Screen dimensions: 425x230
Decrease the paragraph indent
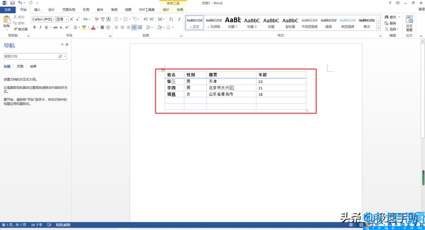[x=146, y=19]
